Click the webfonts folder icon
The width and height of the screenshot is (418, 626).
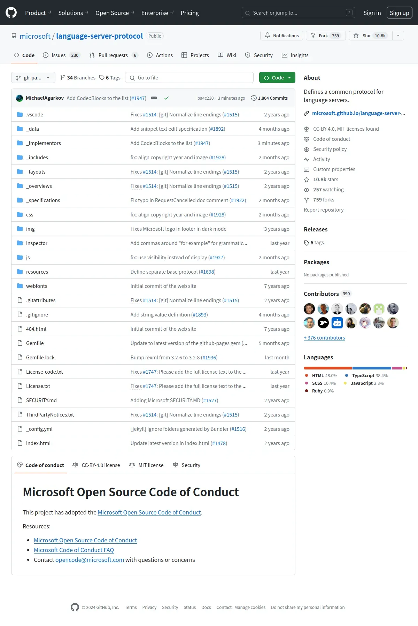[x=20, y=286]
